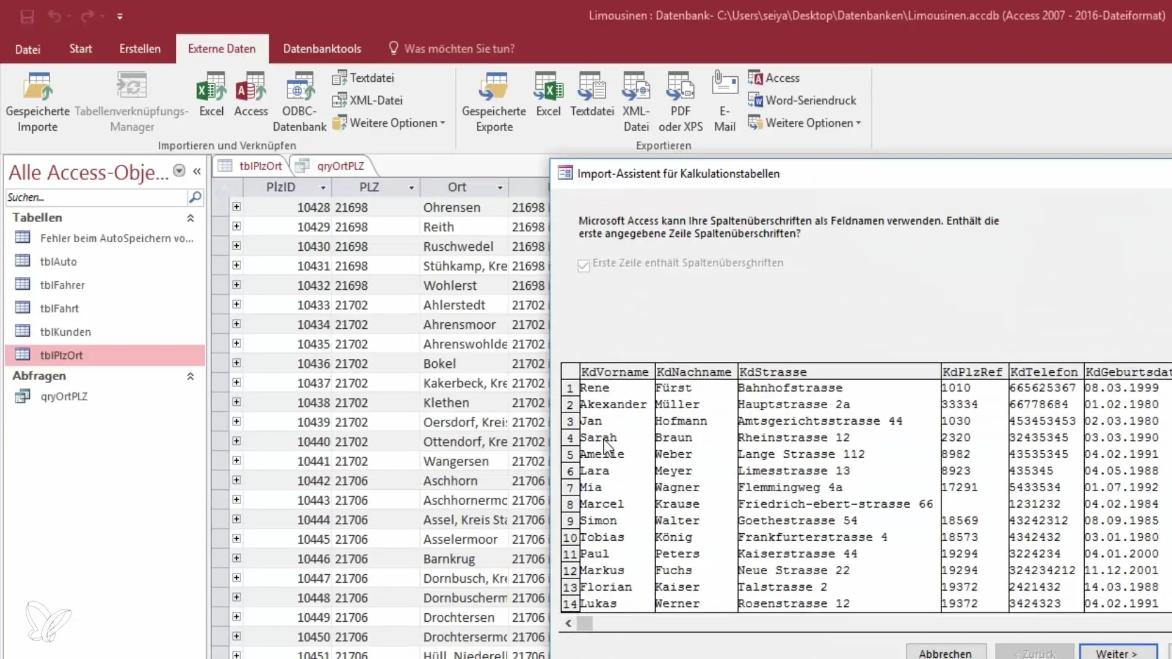
Task: Click the Abbrechen button
Action: 945,653
